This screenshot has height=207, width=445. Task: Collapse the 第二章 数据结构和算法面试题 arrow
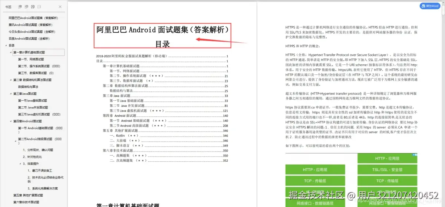tap(11, 80)
